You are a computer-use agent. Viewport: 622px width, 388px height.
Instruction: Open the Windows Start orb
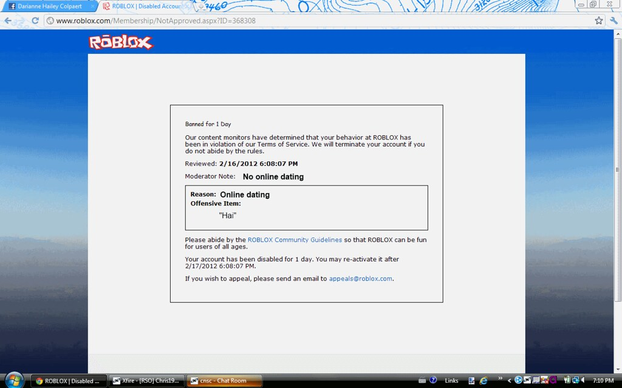pyautogui.click(x=14, y=381)
